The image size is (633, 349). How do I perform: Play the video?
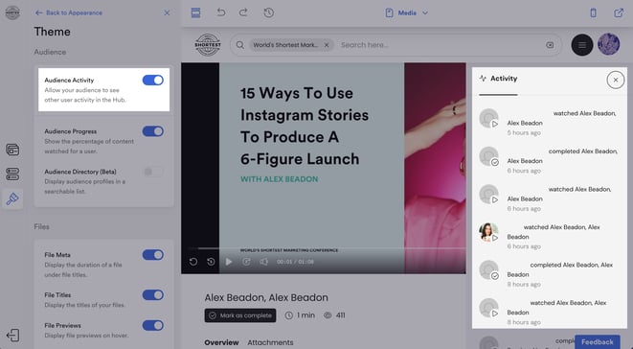click(229, 262)
